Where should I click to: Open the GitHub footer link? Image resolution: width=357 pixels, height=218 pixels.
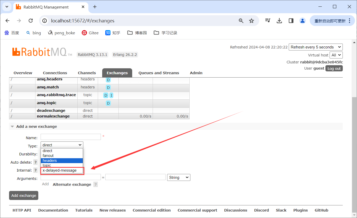point(322,210)
